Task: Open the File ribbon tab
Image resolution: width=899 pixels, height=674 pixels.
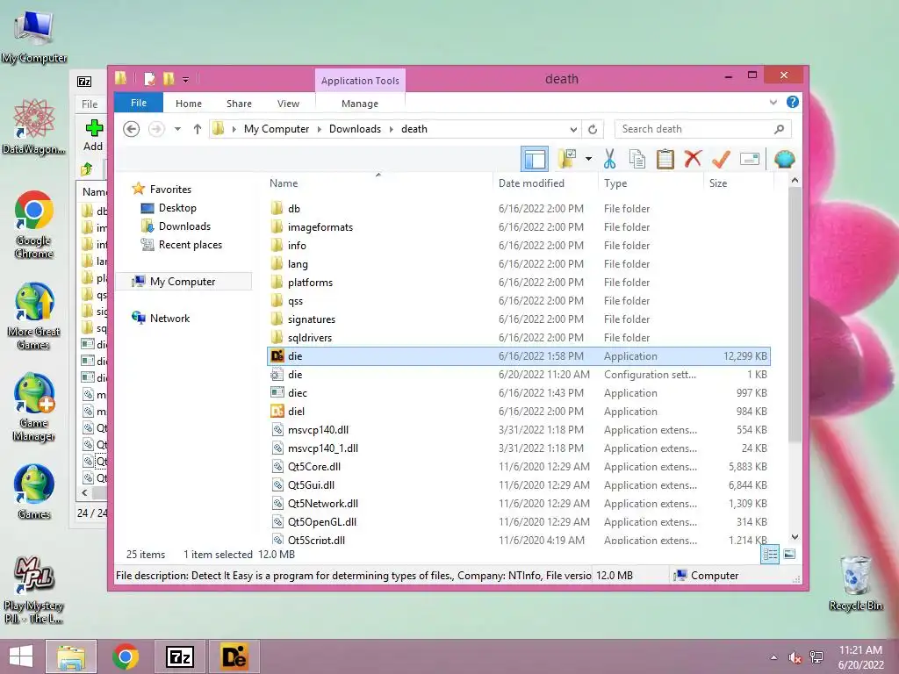Action: coord(138,103)
